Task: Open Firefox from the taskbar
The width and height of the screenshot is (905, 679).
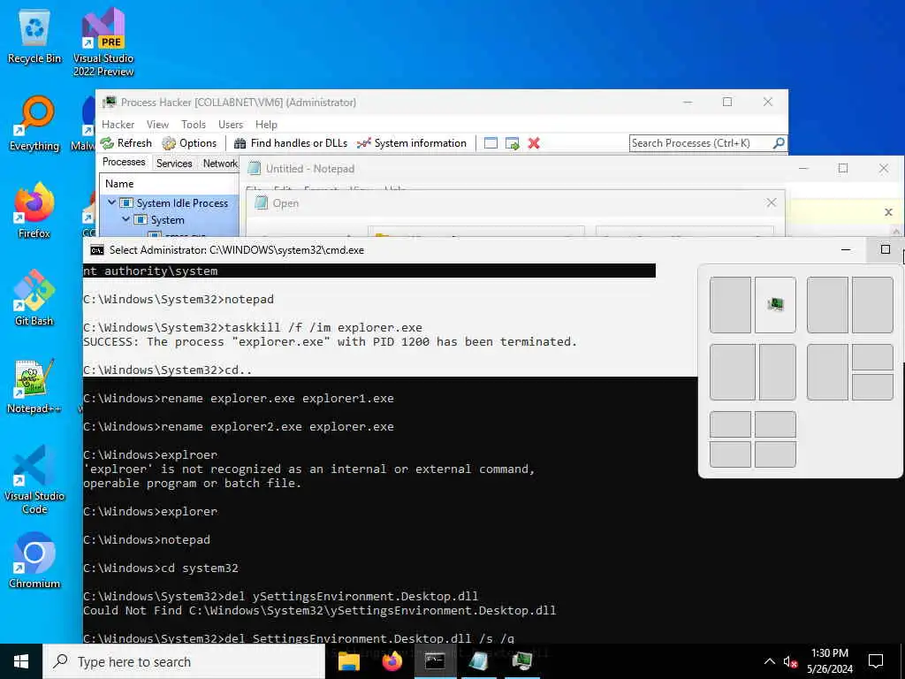Action: pos(392,661)
